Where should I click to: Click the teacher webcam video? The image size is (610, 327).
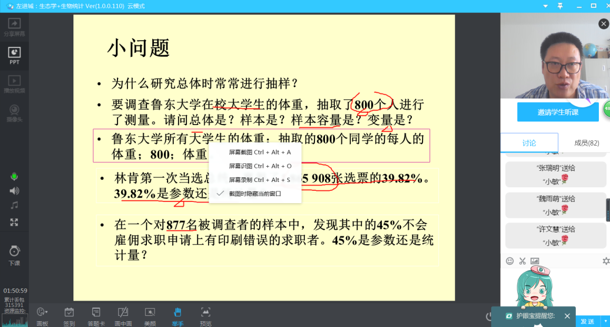coord(555,56)
